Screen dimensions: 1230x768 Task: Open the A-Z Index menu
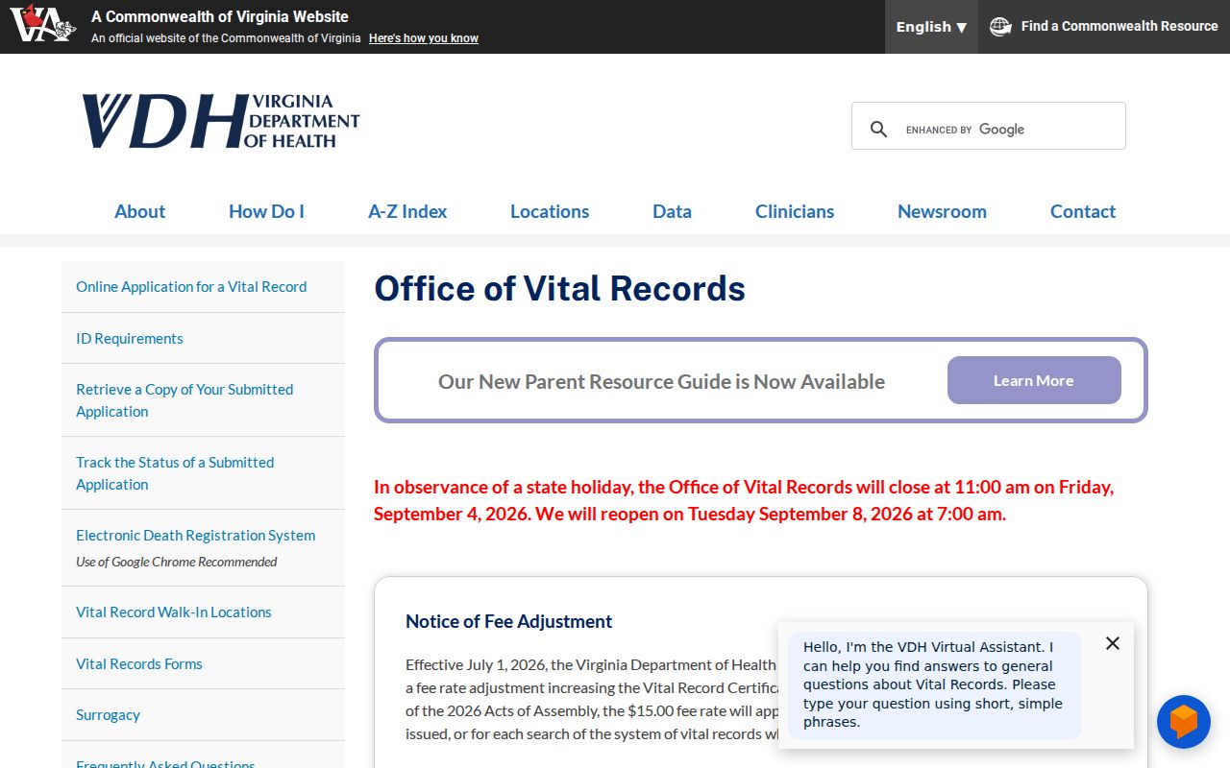[x=407, y=211]
